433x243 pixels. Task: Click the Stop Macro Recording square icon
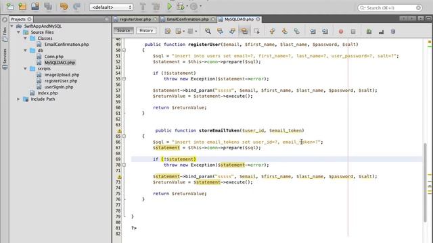[x=353, y=32]
